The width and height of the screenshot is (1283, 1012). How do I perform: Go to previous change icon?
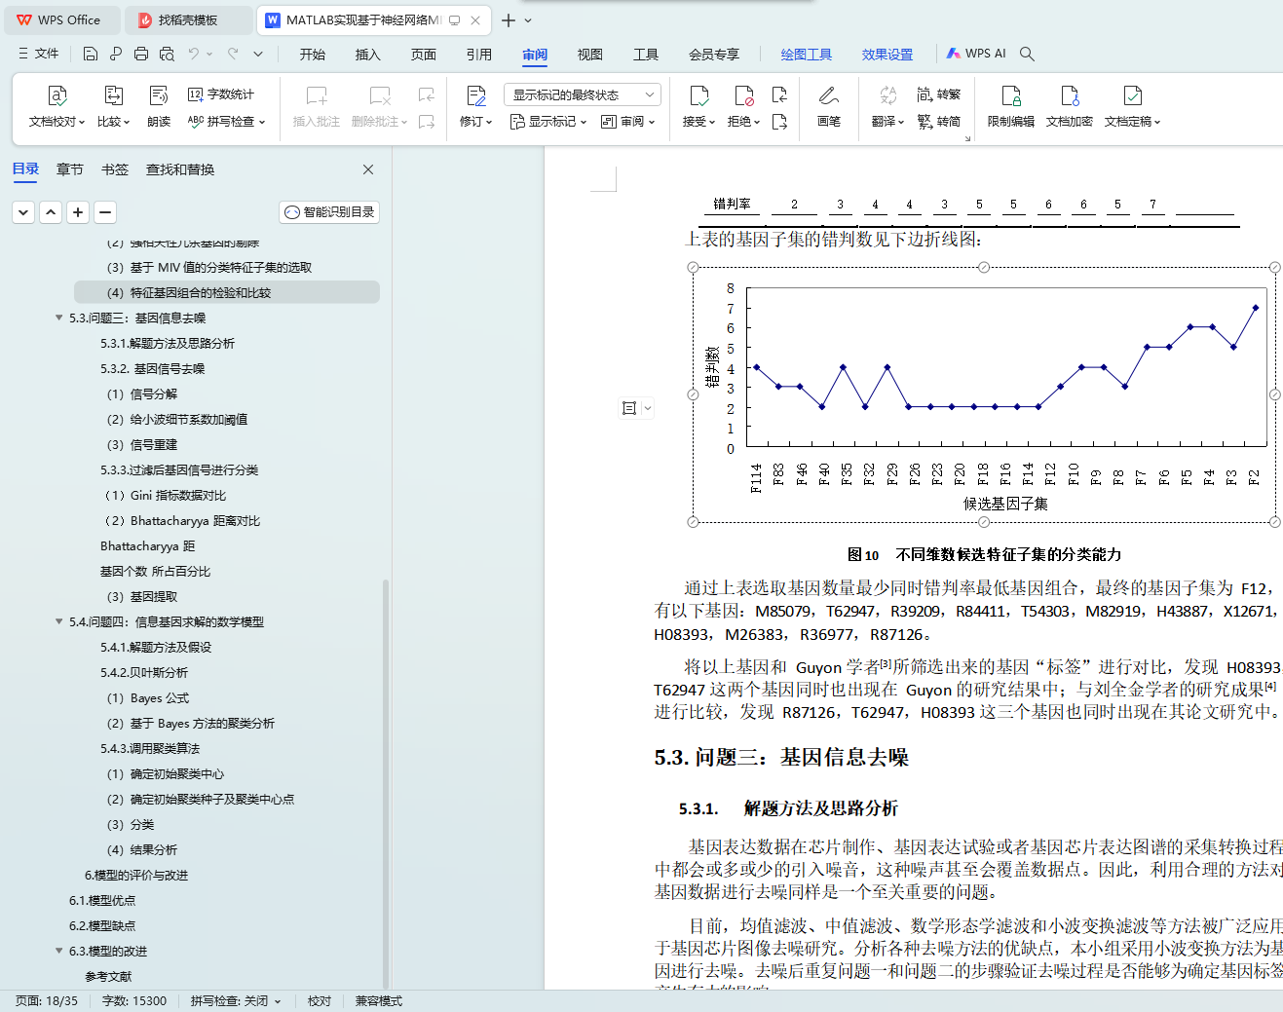[779, 94]
